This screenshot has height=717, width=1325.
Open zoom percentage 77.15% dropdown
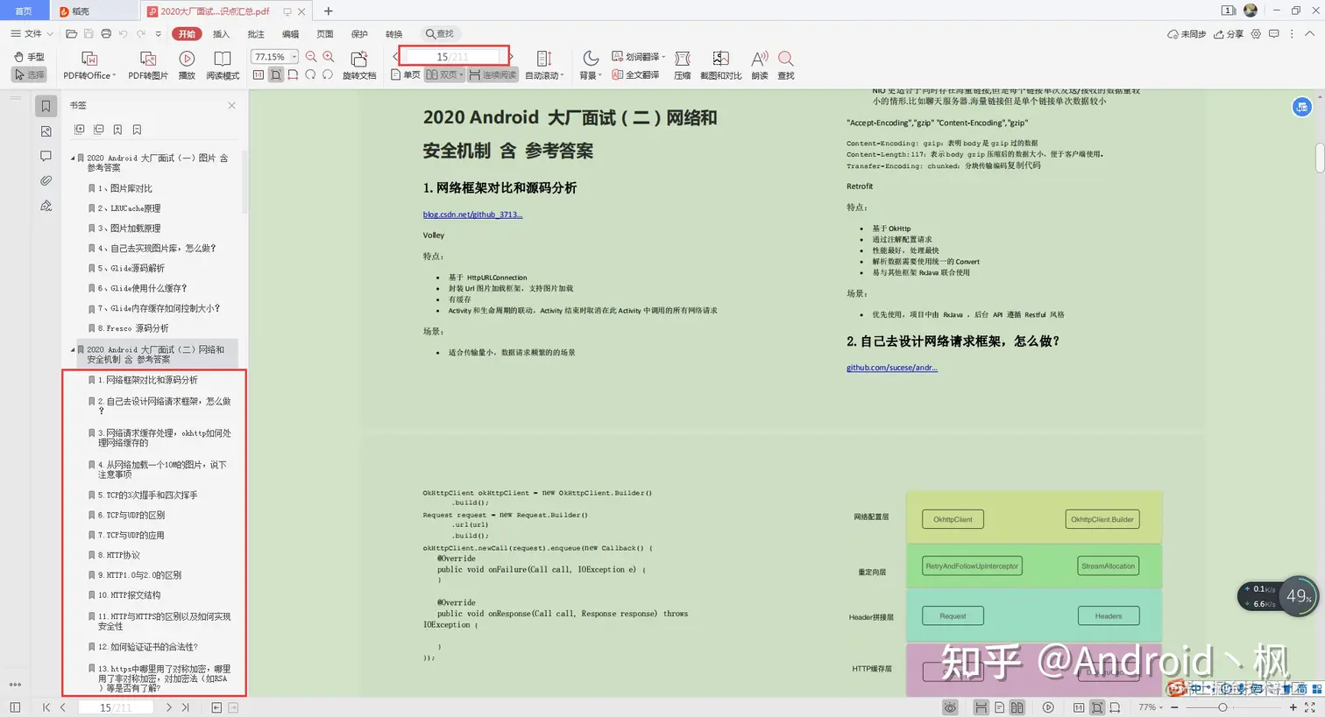(294, 57)
